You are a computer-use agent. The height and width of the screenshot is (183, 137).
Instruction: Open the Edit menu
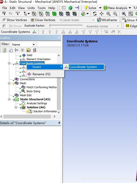[x=13, y=8]
